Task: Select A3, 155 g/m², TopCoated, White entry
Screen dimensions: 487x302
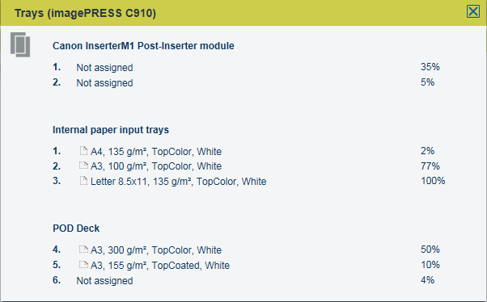Action: coord(160,266)
